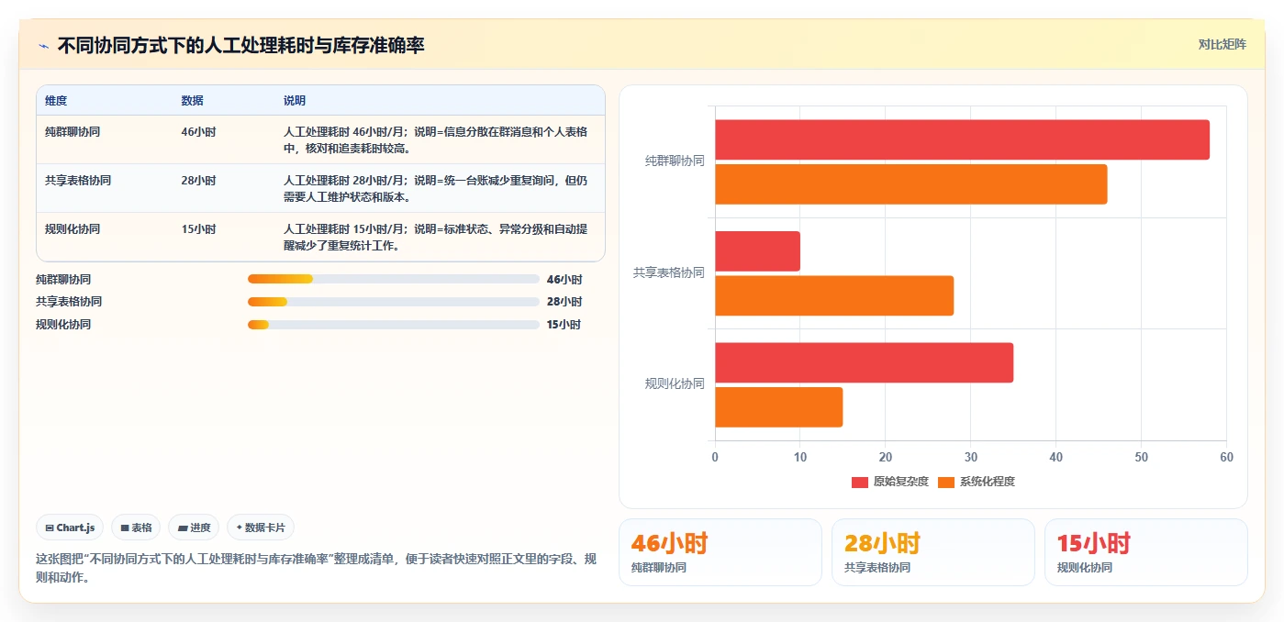Click x-axis tick value 10
This screenshot has width=1284, height=622.
(800, 457)
